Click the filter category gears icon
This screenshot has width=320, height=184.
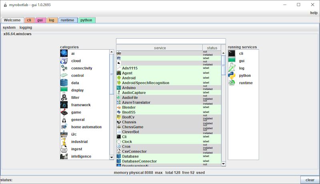click(x=64, y=98)
